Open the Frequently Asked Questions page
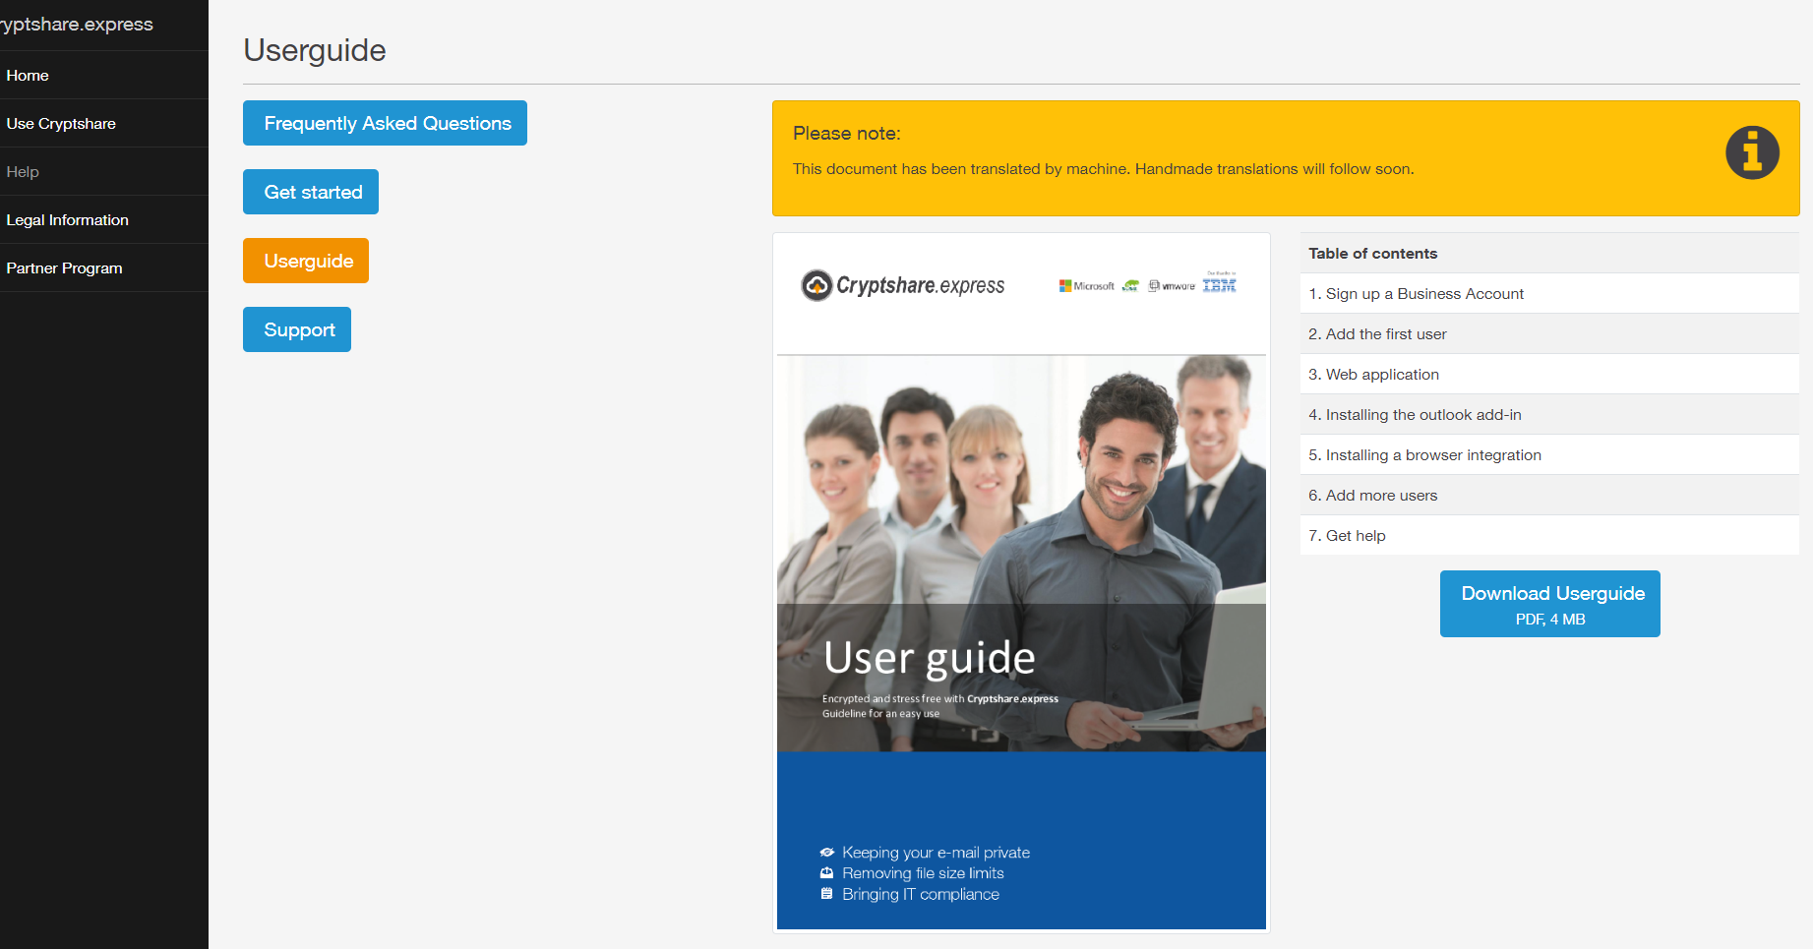This screenshot has height=949, width=1813. tap(385, 123)
